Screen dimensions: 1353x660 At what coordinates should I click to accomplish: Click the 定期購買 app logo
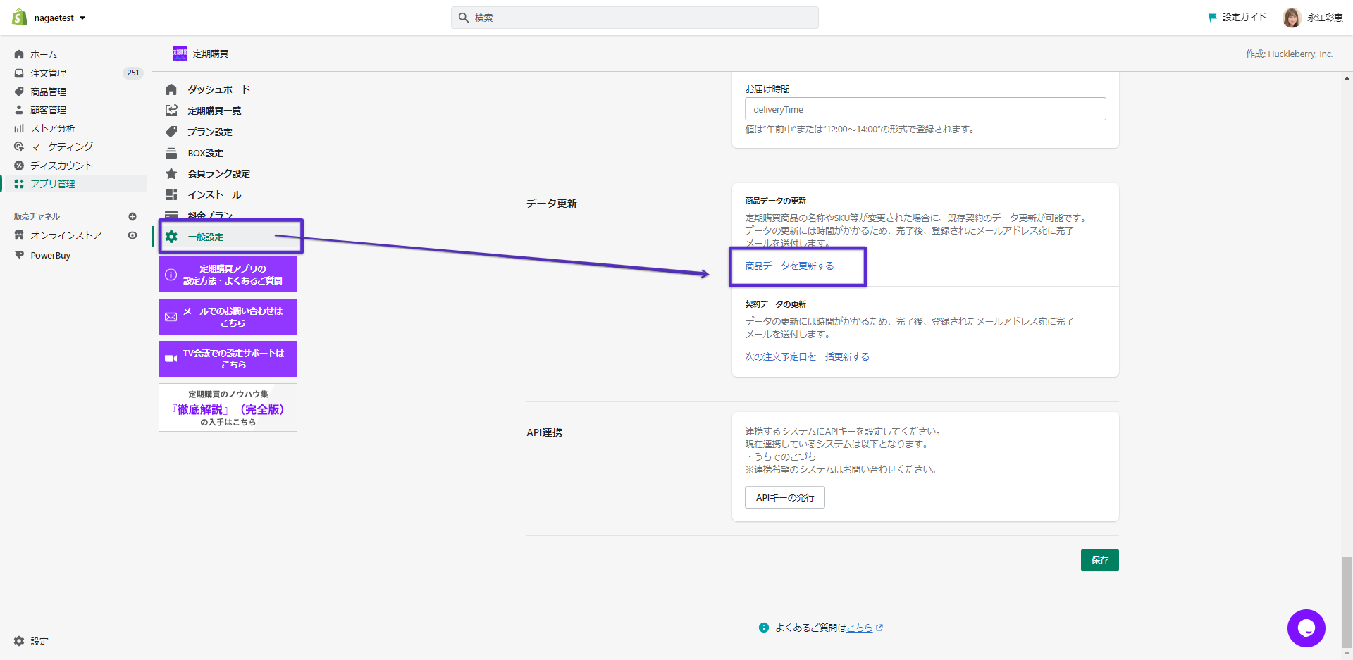(x=180, y=54)
